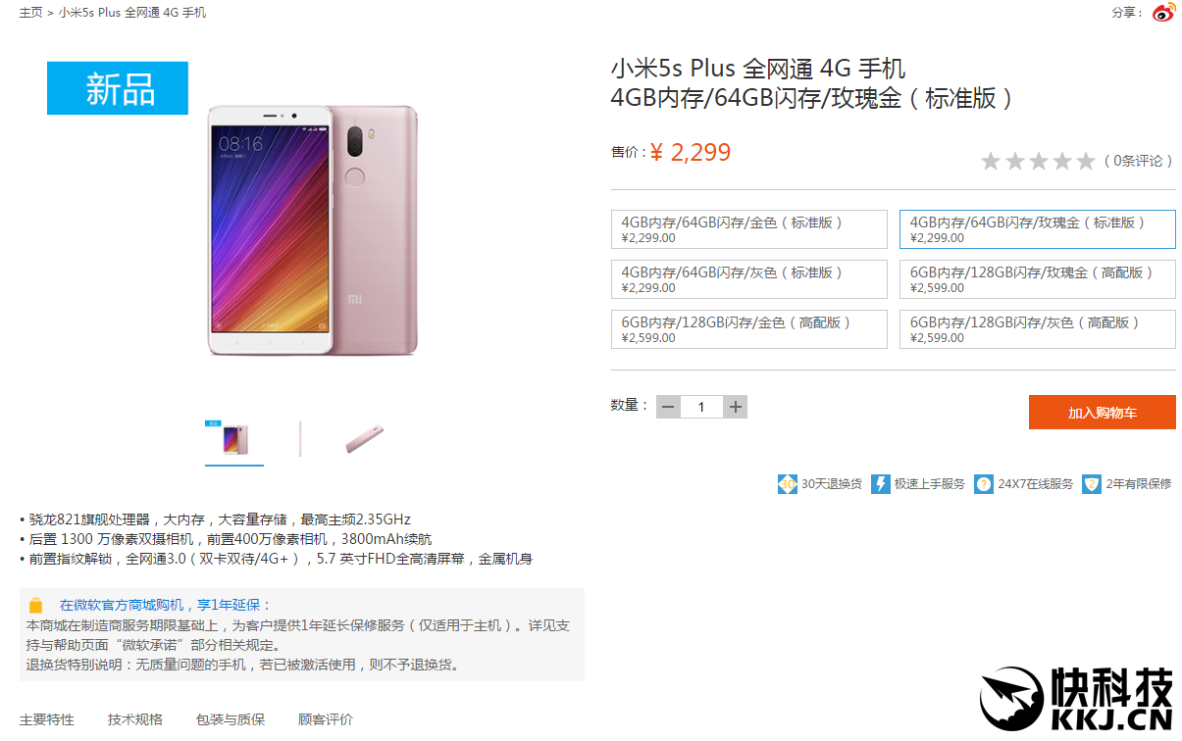Select the side-view phone thumbnail
Image resolution: width=1182 pixels, height=741 pixels.
click(364, 439)
